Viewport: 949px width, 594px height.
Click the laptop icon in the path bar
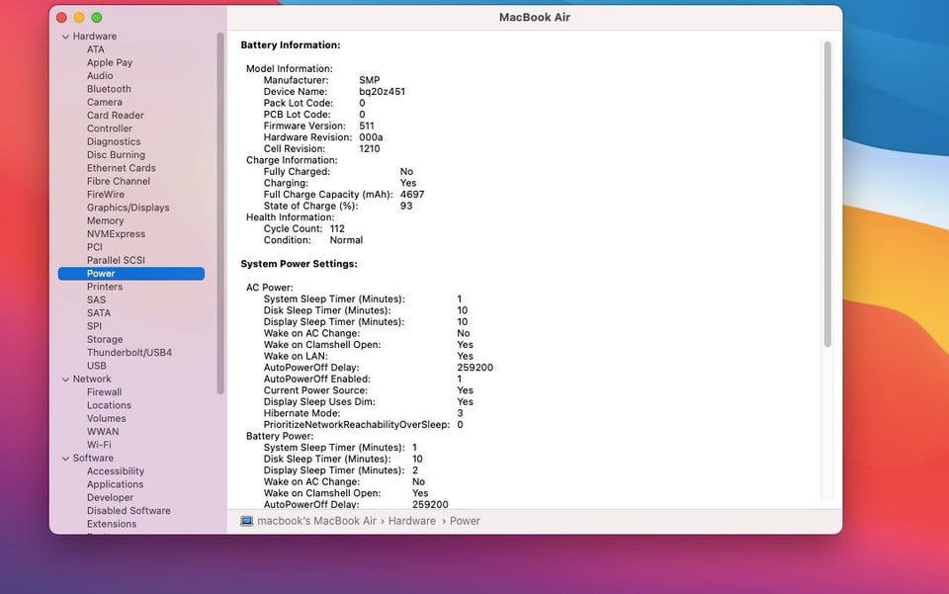(247, 521)
